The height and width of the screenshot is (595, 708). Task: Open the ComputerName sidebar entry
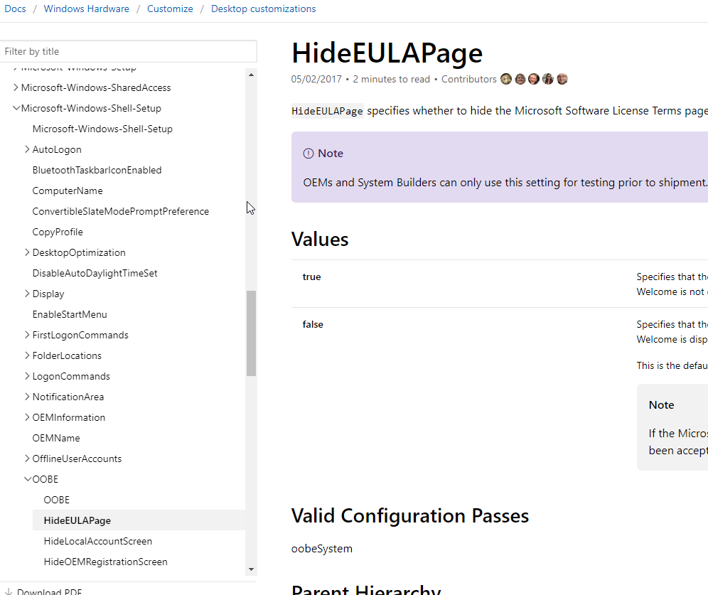click(68, 191)
